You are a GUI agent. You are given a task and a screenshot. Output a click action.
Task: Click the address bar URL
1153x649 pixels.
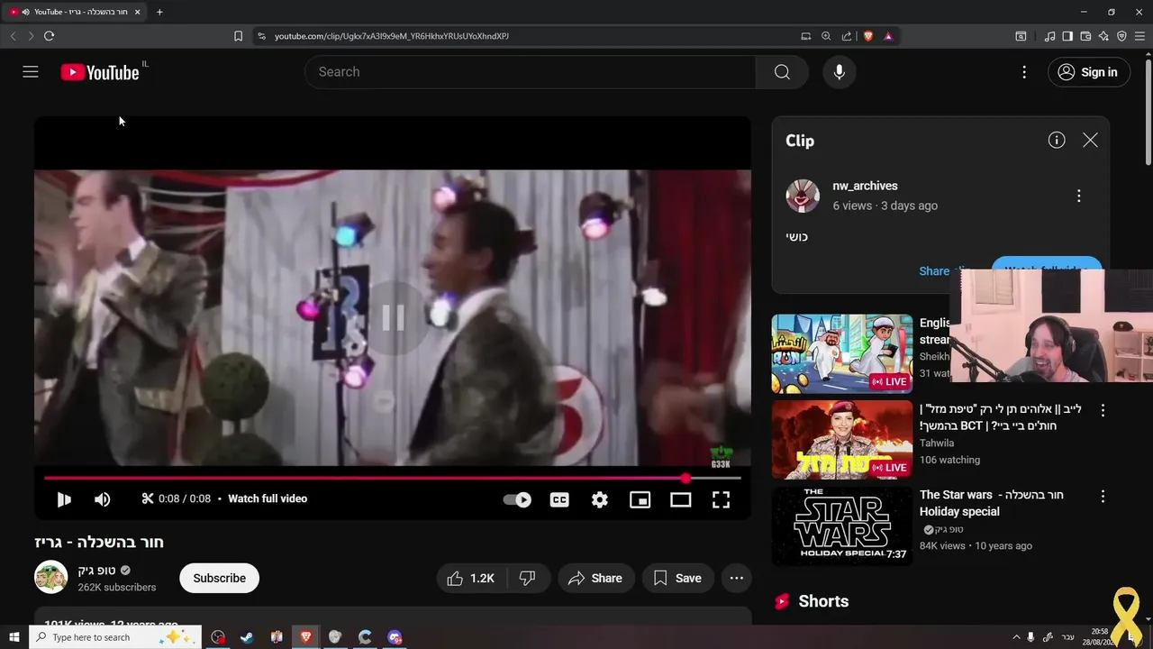click(x=392, y=36)
